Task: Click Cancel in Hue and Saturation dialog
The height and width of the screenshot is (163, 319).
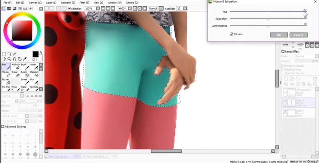Action: 299,35
